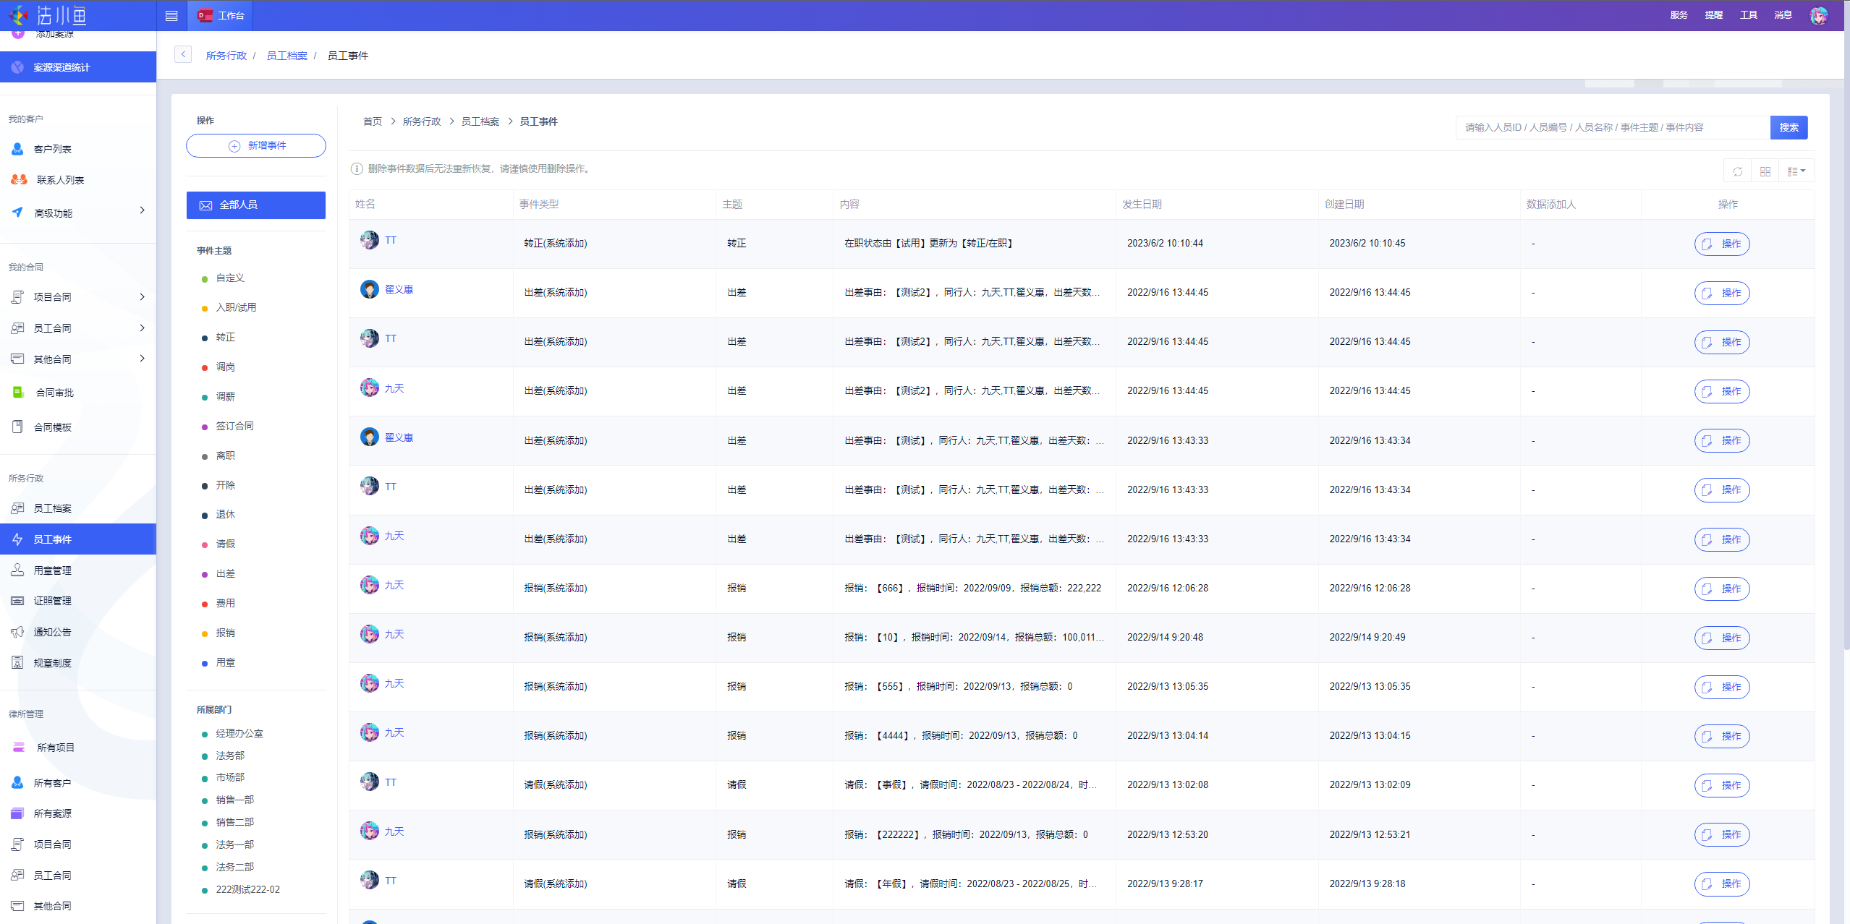Filter events by 转正 topic
The width and height of the screenshot is (1850, 924).
pyautogui.click(x=225, y=338)
